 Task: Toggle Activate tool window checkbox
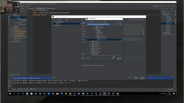point(93,66)
